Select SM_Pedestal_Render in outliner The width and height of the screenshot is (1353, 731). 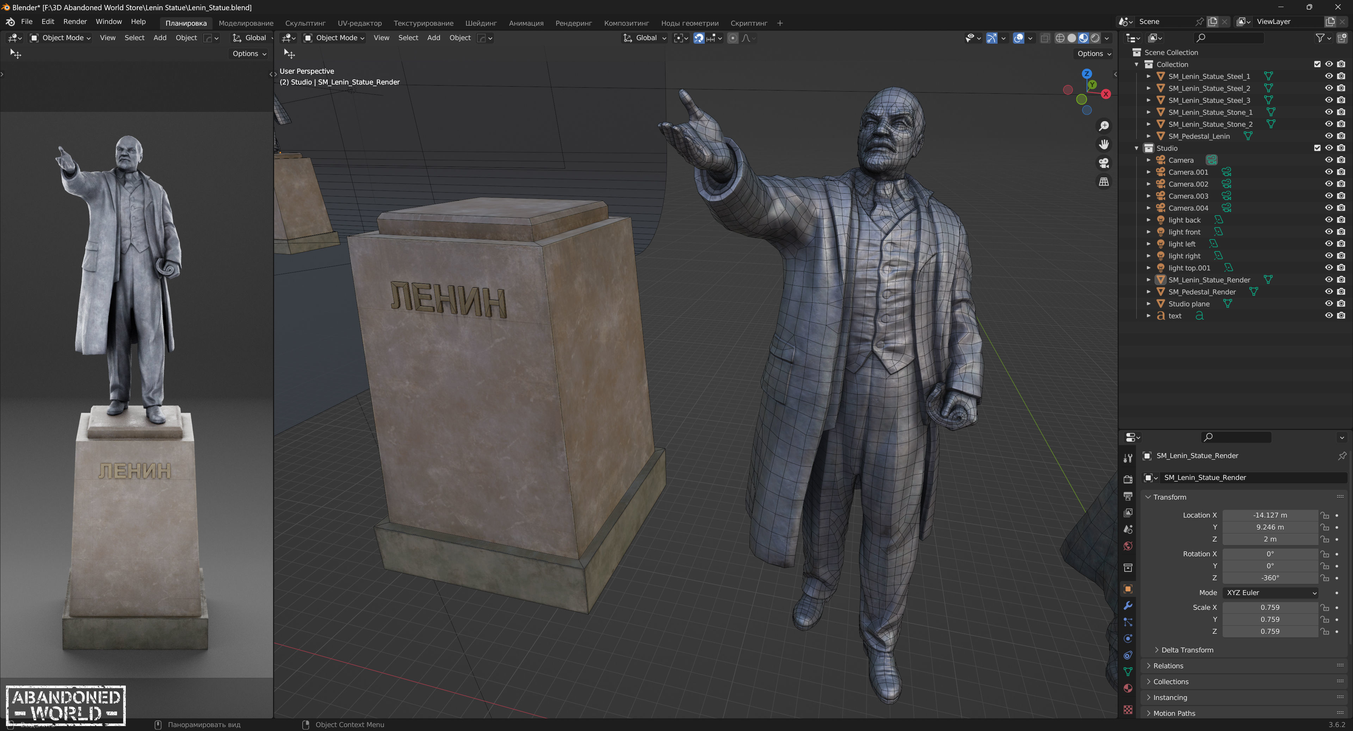click(1202, 292)
